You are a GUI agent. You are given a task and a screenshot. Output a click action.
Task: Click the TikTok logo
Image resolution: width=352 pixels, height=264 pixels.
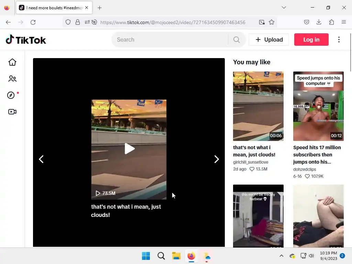tap(25, 40)
